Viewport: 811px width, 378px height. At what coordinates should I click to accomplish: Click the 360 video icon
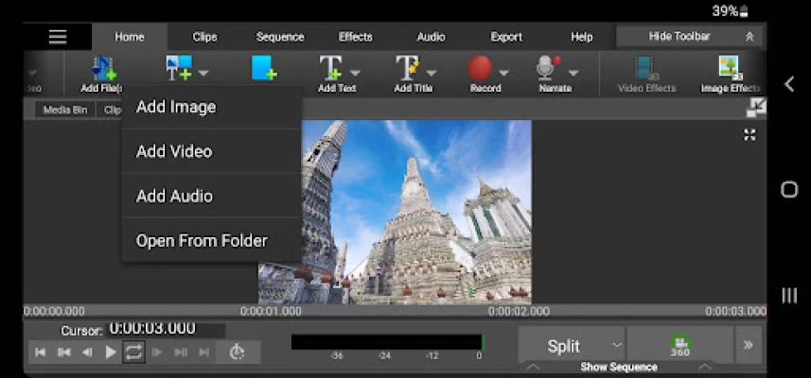click(x=680, y=346)
